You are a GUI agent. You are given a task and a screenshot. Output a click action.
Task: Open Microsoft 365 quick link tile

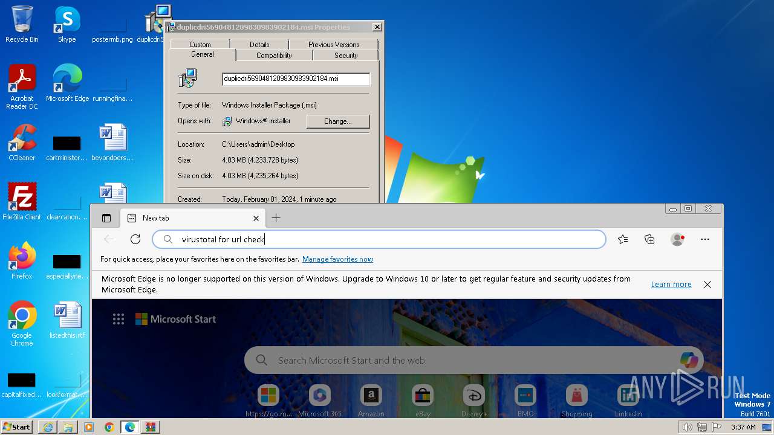pos(319,402)
